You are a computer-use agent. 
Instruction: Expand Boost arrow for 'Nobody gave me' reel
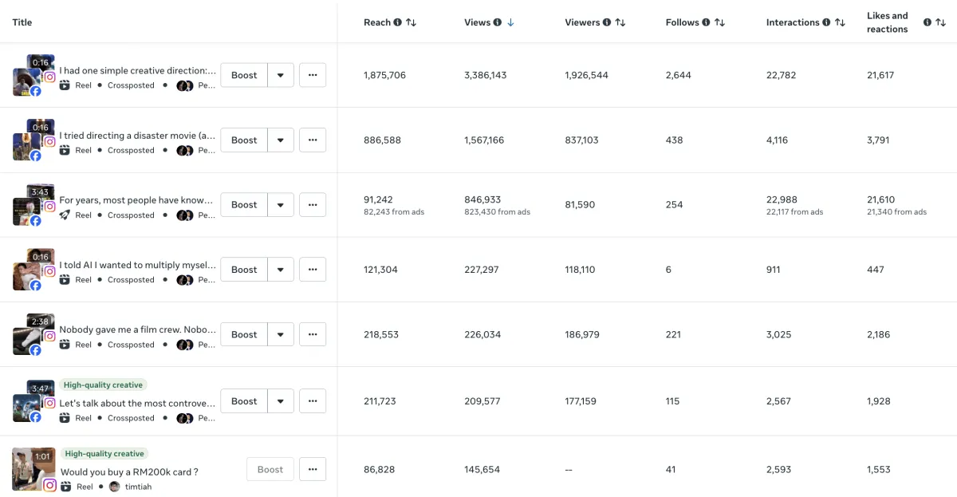(281, 334)
